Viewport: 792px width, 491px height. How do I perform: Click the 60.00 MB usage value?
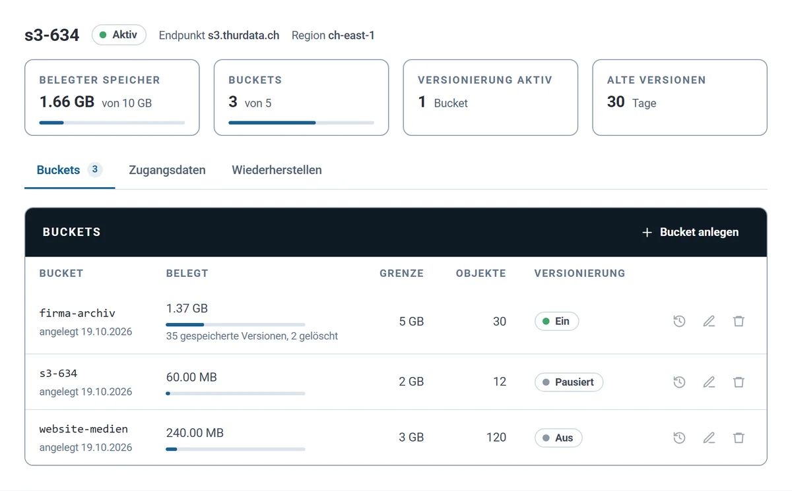coord(191,378)
